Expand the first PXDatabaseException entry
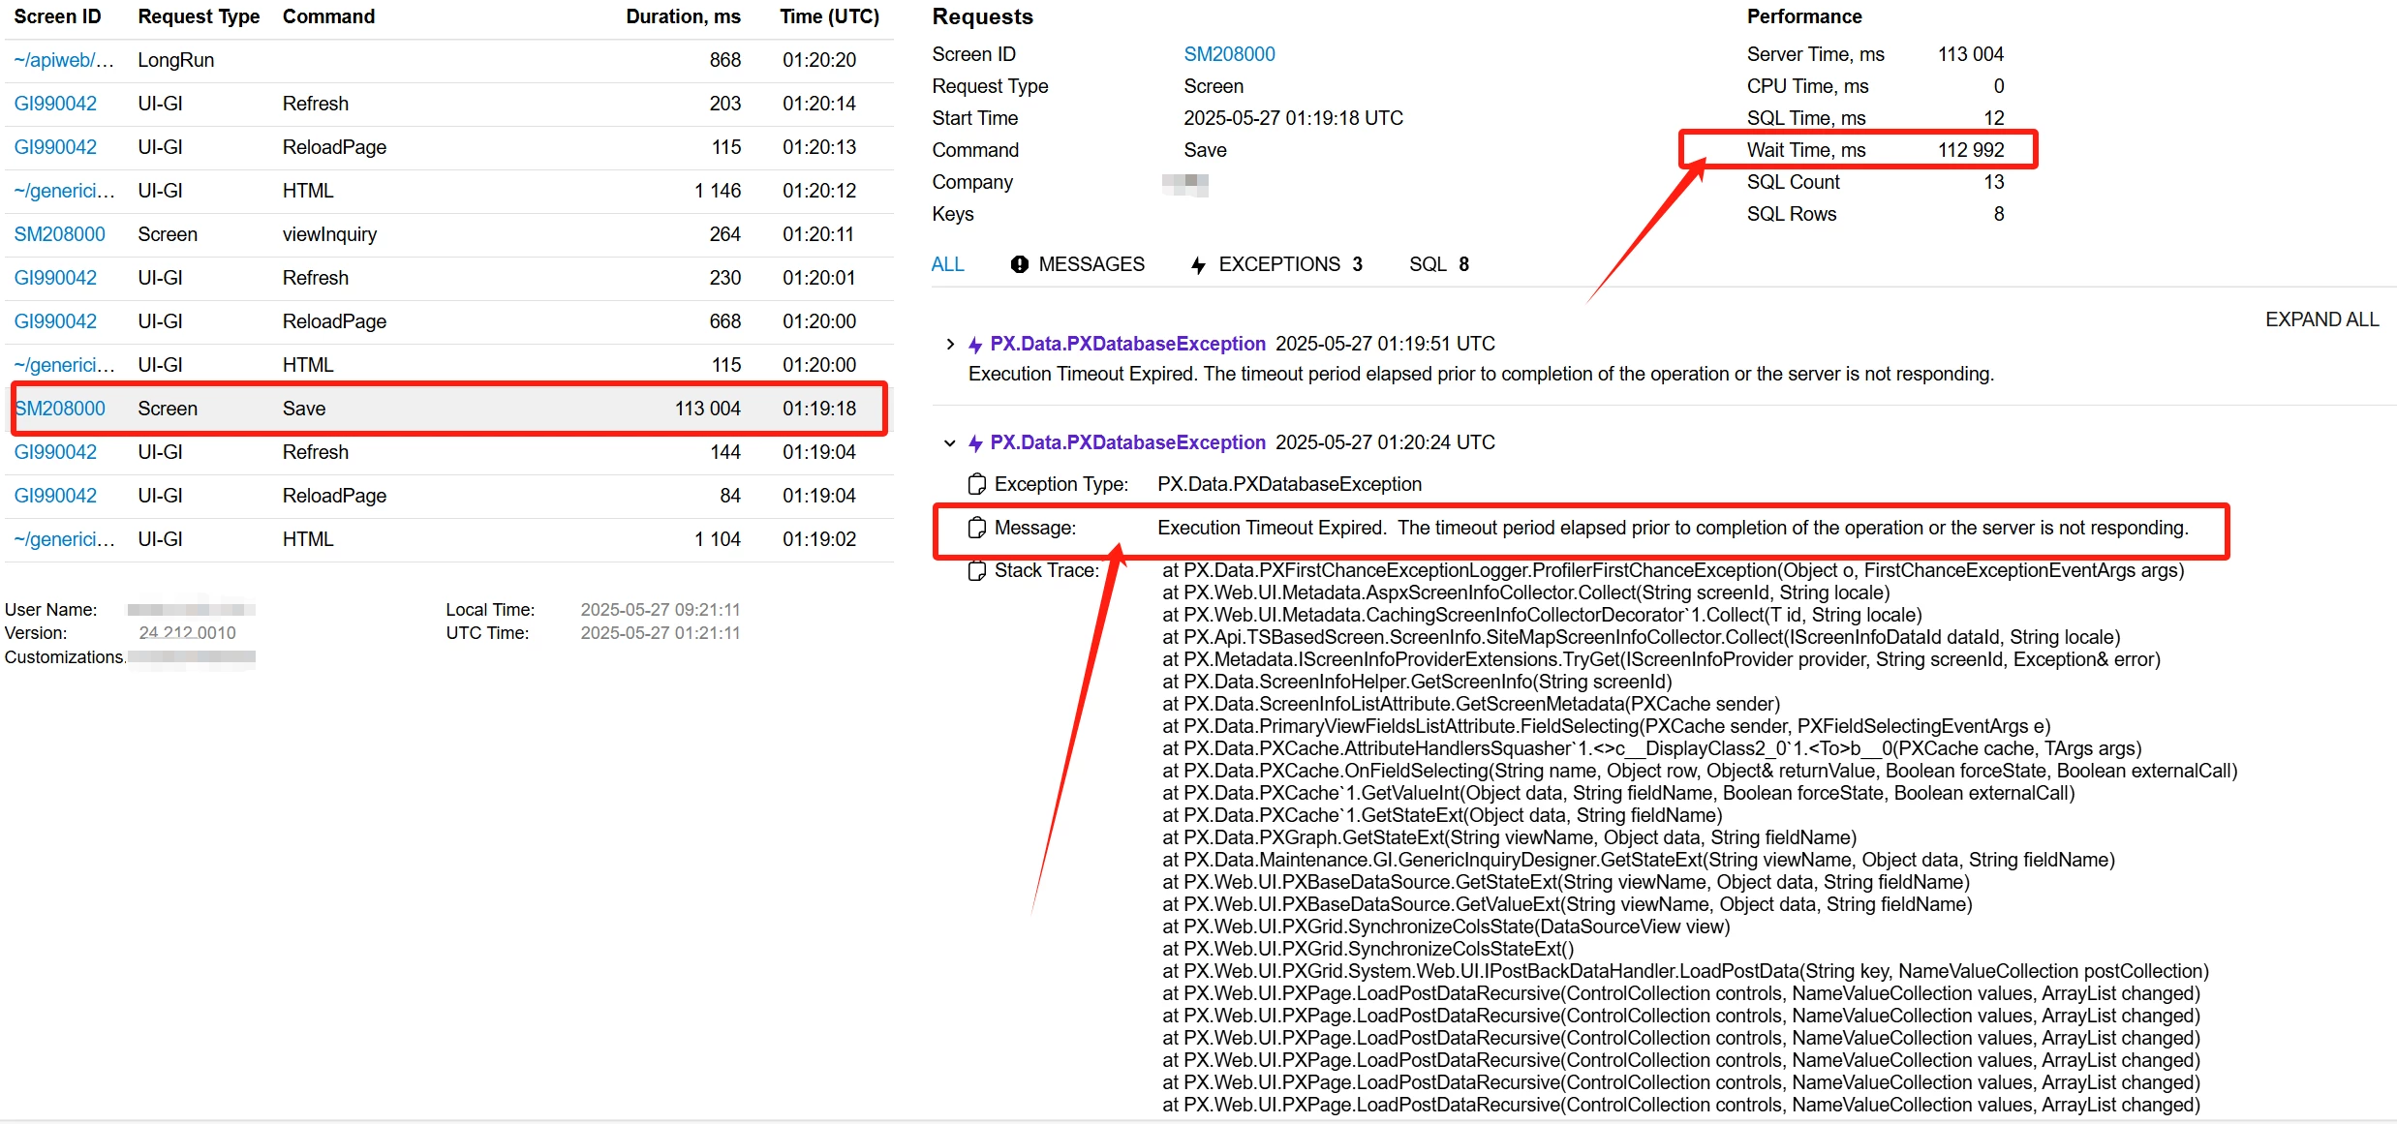The image size is (2397, 1124). tap(950, 344)
